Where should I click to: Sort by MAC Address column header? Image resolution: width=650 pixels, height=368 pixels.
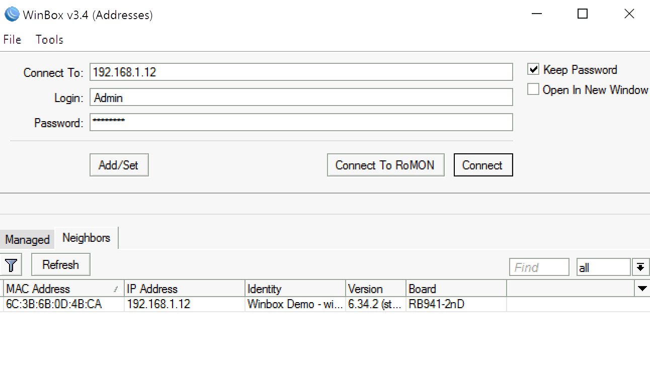63,289
